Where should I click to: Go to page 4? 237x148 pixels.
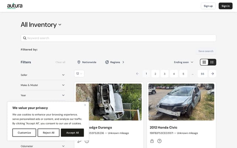pos(174,74)
